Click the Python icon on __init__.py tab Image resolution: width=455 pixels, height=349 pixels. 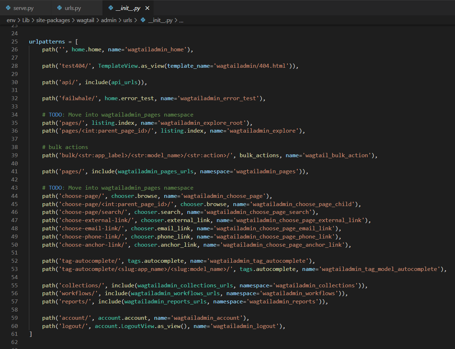point(111,8)
